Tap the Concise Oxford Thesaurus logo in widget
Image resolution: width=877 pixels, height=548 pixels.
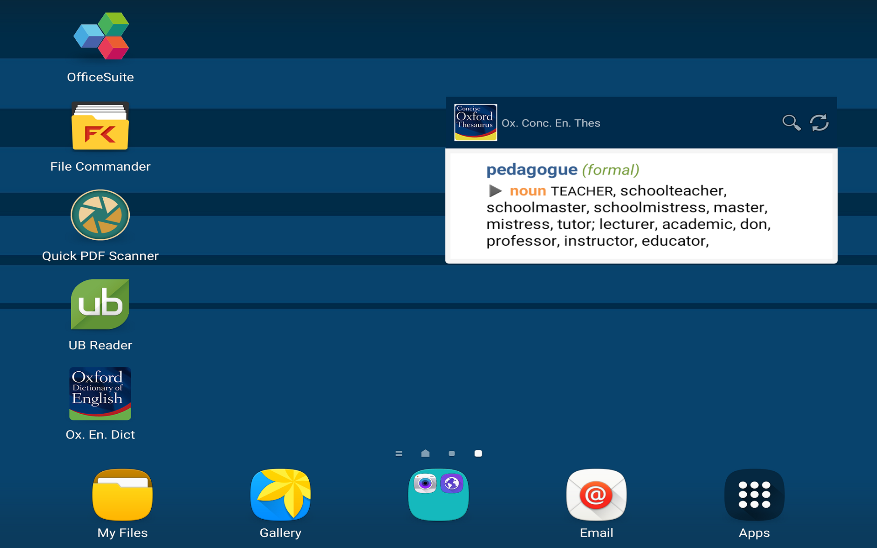(475, 121)
